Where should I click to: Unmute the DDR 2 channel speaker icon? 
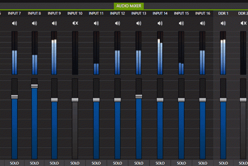coord(243,24)
